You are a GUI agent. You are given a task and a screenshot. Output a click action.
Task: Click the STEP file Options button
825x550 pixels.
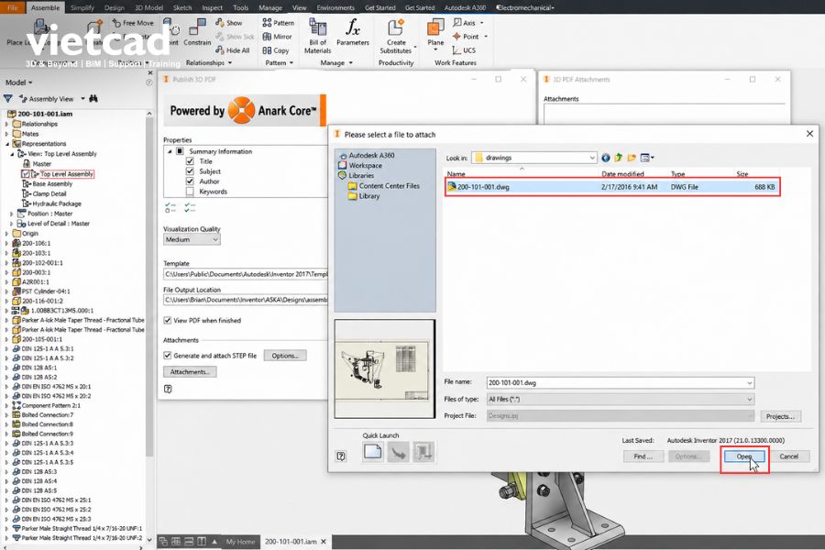point(285,356)
